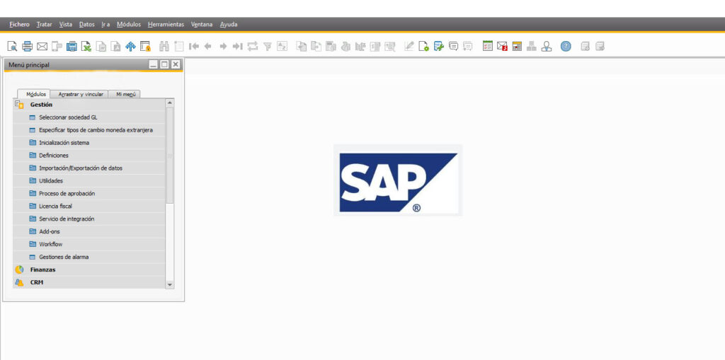Expand the CRM module
This screenshot has height=360, width=725.
click(x=36, y=282)
